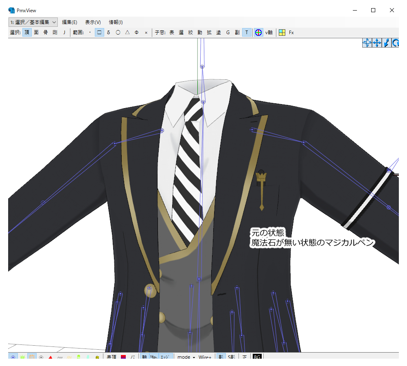Click the Wire+ display button
Viewport: 407px width, 366px height.
pyautogui.click(x=205, y=357)
